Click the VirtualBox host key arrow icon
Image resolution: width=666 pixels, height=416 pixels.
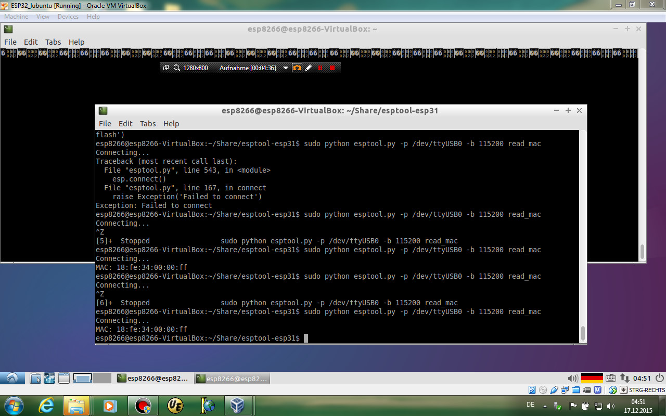[623, 390]
